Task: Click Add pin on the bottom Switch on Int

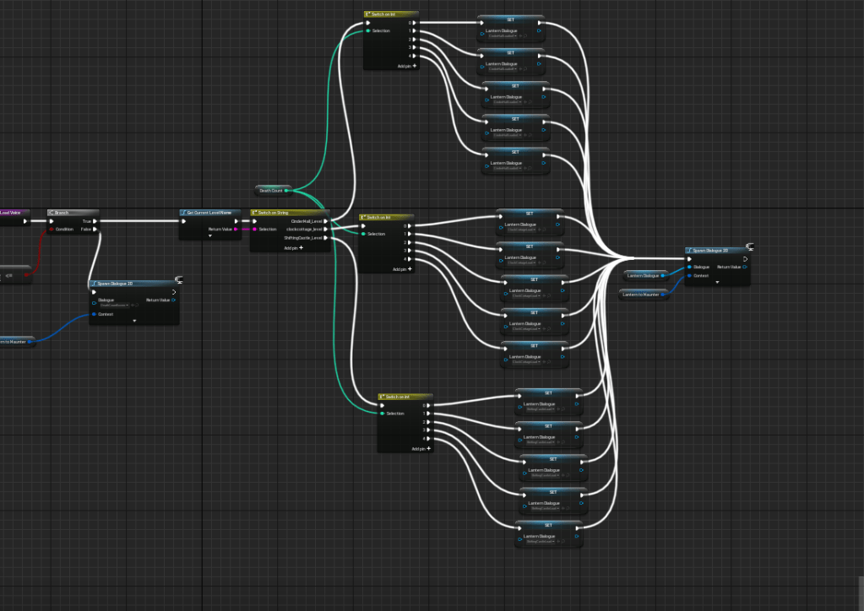Action: (x=422, y=449)
